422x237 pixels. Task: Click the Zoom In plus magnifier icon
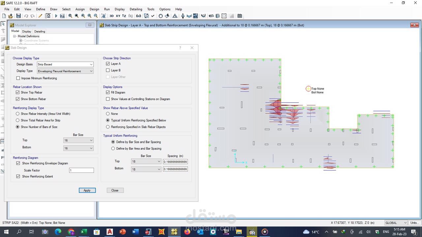89,16
